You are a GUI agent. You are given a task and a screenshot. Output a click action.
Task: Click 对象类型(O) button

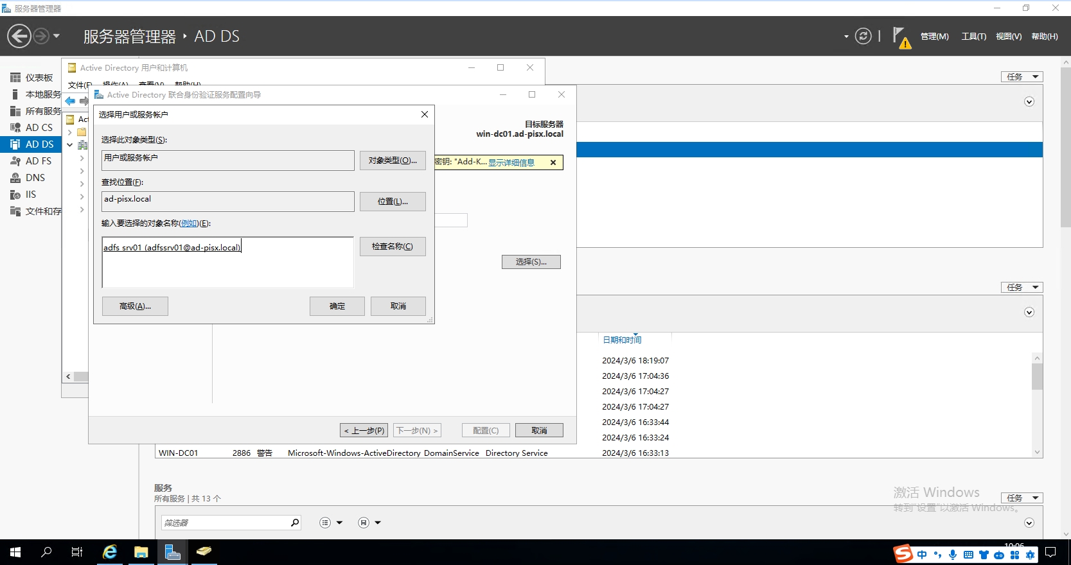[392, 161]
